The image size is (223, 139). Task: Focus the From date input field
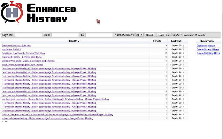(65, 35)
